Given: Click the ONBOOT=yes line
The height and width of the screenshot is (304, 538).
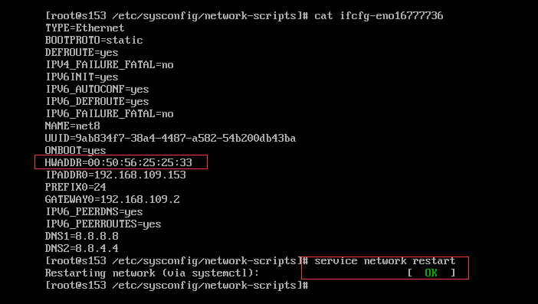Looking at the screenshot, I should tap(75, 150).
